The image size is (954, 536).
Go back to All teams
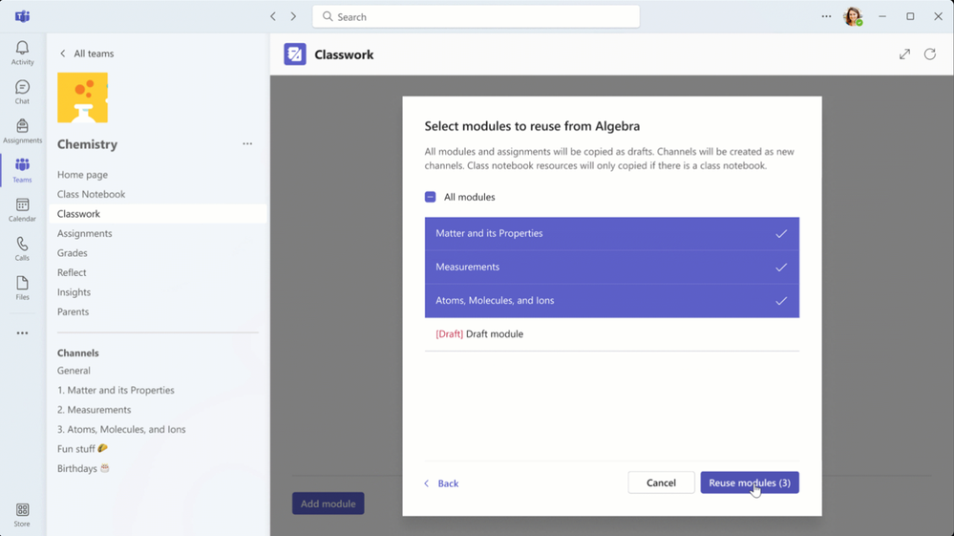87,54
